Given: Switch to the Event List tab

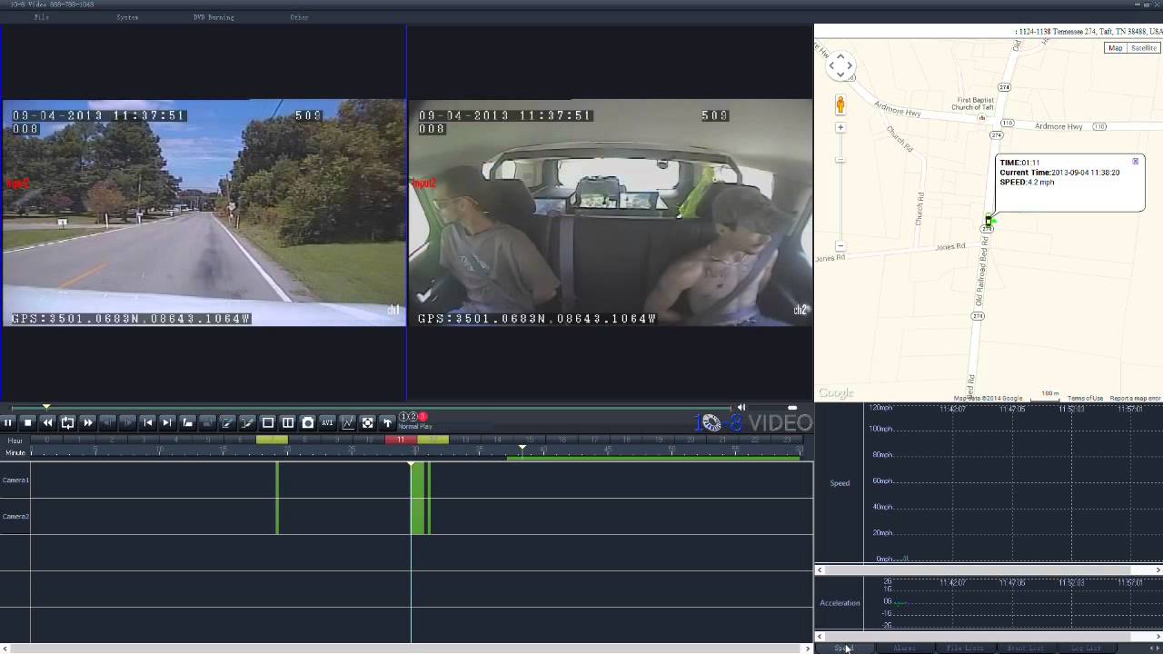Looking at the screenshot, I should pyautogui.click(x=1025, y=648).
